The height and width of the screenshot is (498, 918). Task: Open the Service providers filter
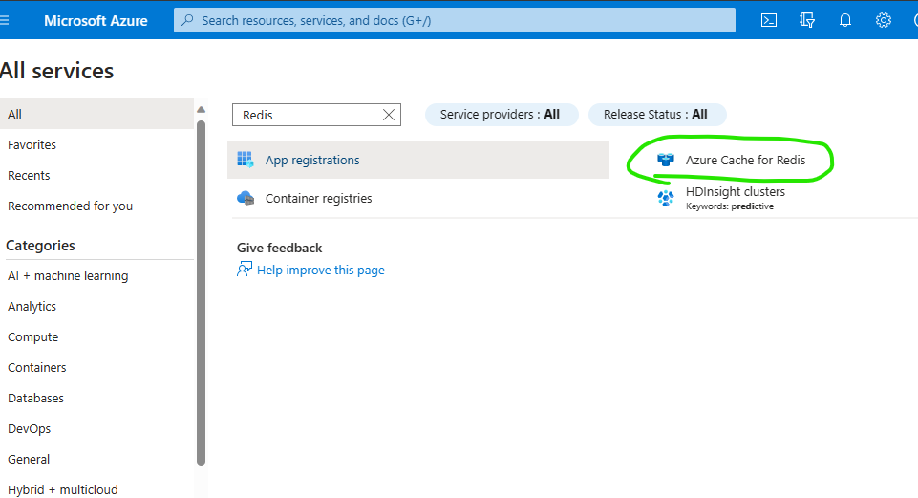(502, 115)
